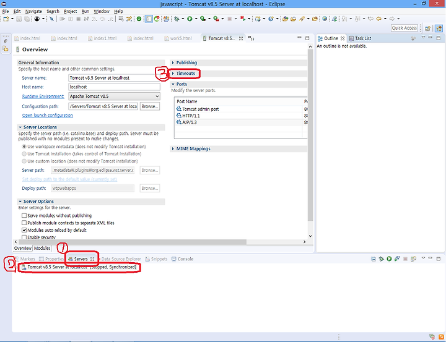
Task: Click the green Run toolbar icon
Action: 190,19
